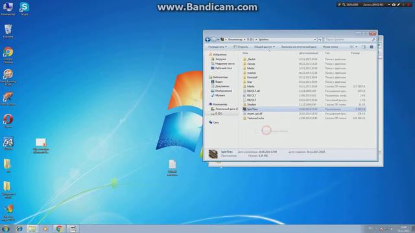
Task: Select Nero Burning ROM desktop shortcut
Action: pyautogui.click(x=8, y=77)
